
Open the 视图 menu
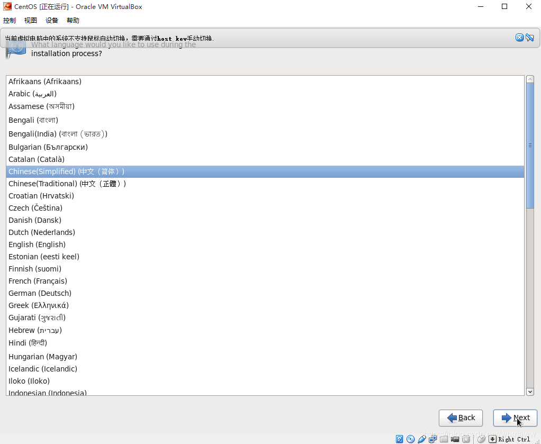point(30,20)
